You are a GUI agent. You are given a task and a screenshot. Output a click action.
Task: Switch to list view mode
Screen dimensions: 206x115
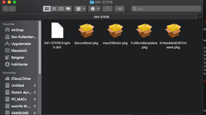(54, 9)
